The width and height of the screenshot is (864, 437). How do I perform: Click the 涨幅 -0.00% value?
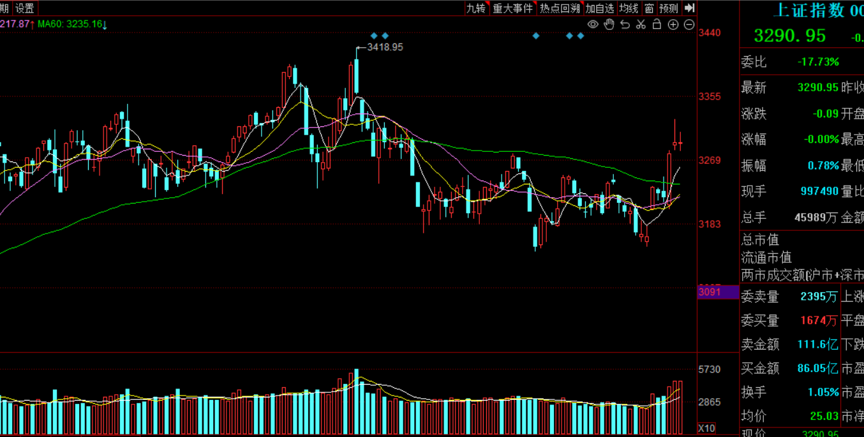pos(822,139)
